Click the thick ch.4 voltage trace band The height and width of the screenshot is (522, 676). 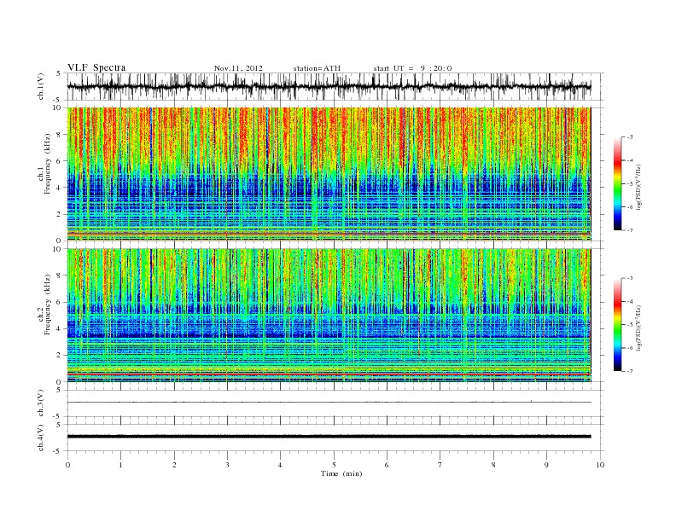pos(329,437)
